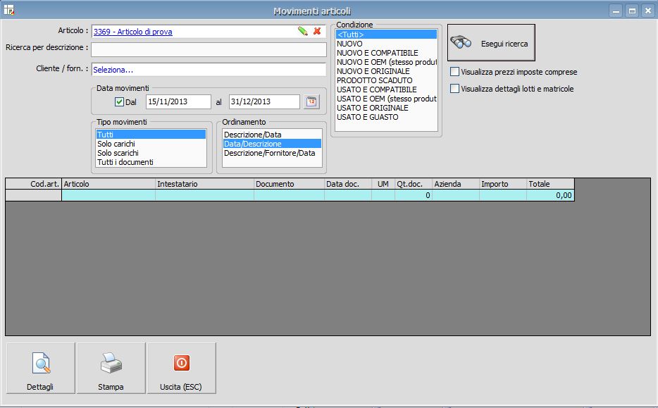The height and width of the screenshot is (408, 658).
Task: Click the Stampa printer icon
Action: tap(111, 363)
